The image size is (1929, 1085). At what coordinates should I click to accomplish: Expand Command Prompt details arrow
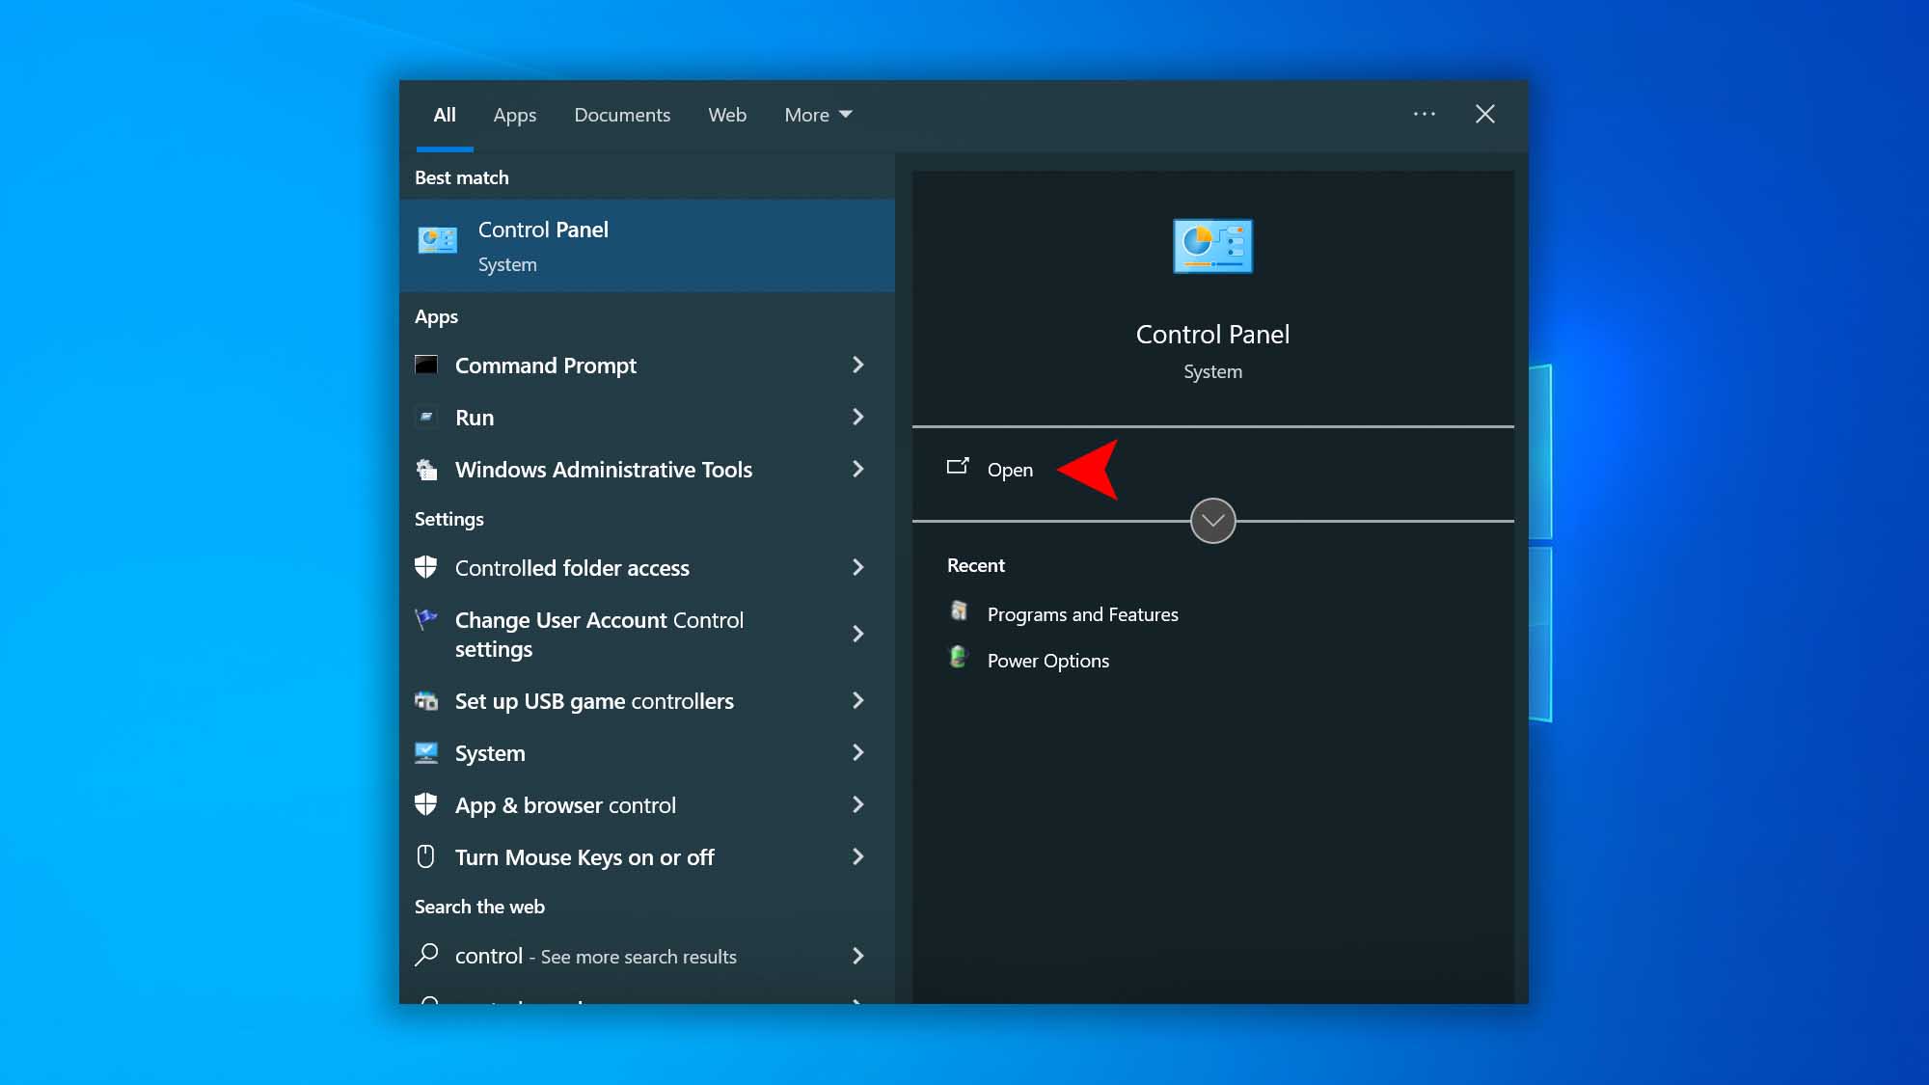pyautogui.click(x=858, y=365)
